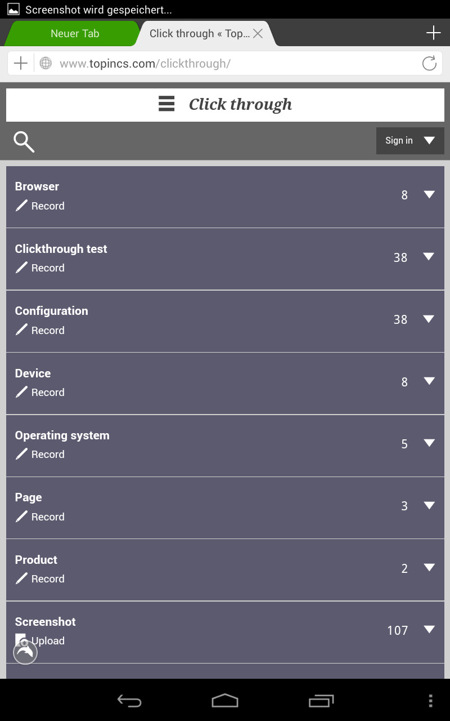Click Upload under Screenshot
Image resolution: width=450 pixels, height=721 pixels.
pyautogui.click(x=48, y=641)
